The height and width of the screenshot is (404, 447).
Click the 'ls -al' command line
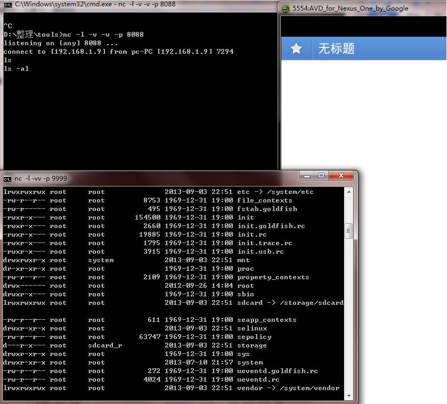coord(16,69)
